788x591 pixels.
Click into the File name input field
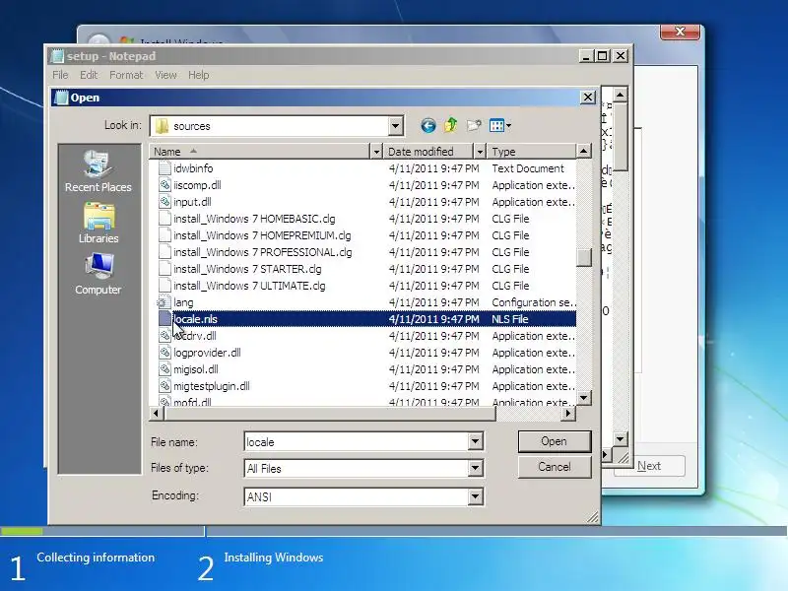(356, 441)
